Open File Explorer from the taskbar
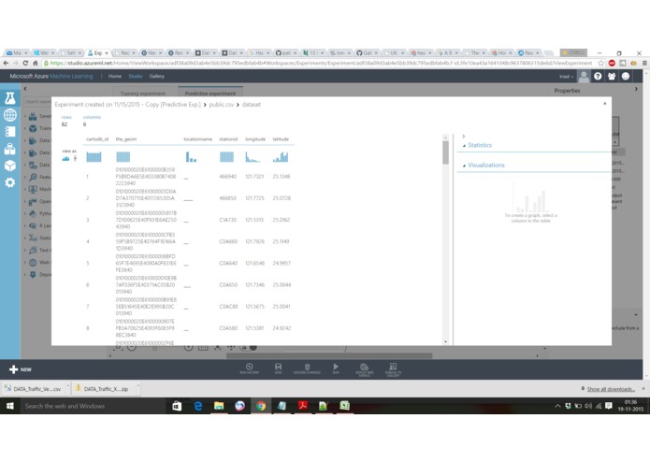This screenshot has width=650, height=462. 219,406
